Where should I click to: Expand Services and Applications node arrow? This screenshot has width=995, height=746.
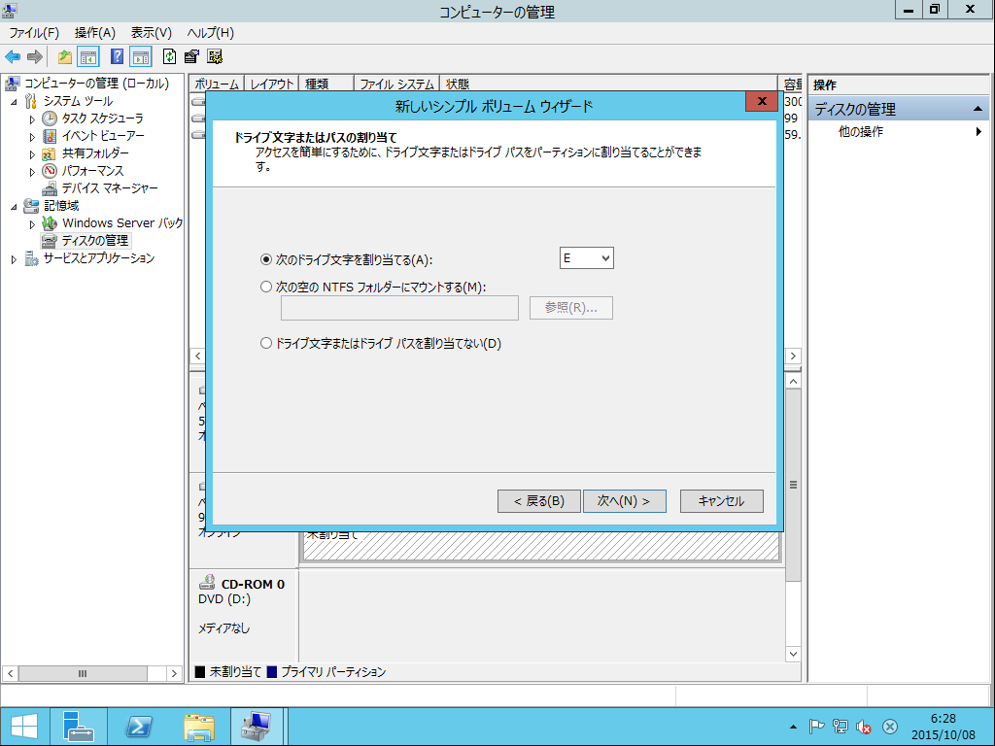tap(14, 258)
